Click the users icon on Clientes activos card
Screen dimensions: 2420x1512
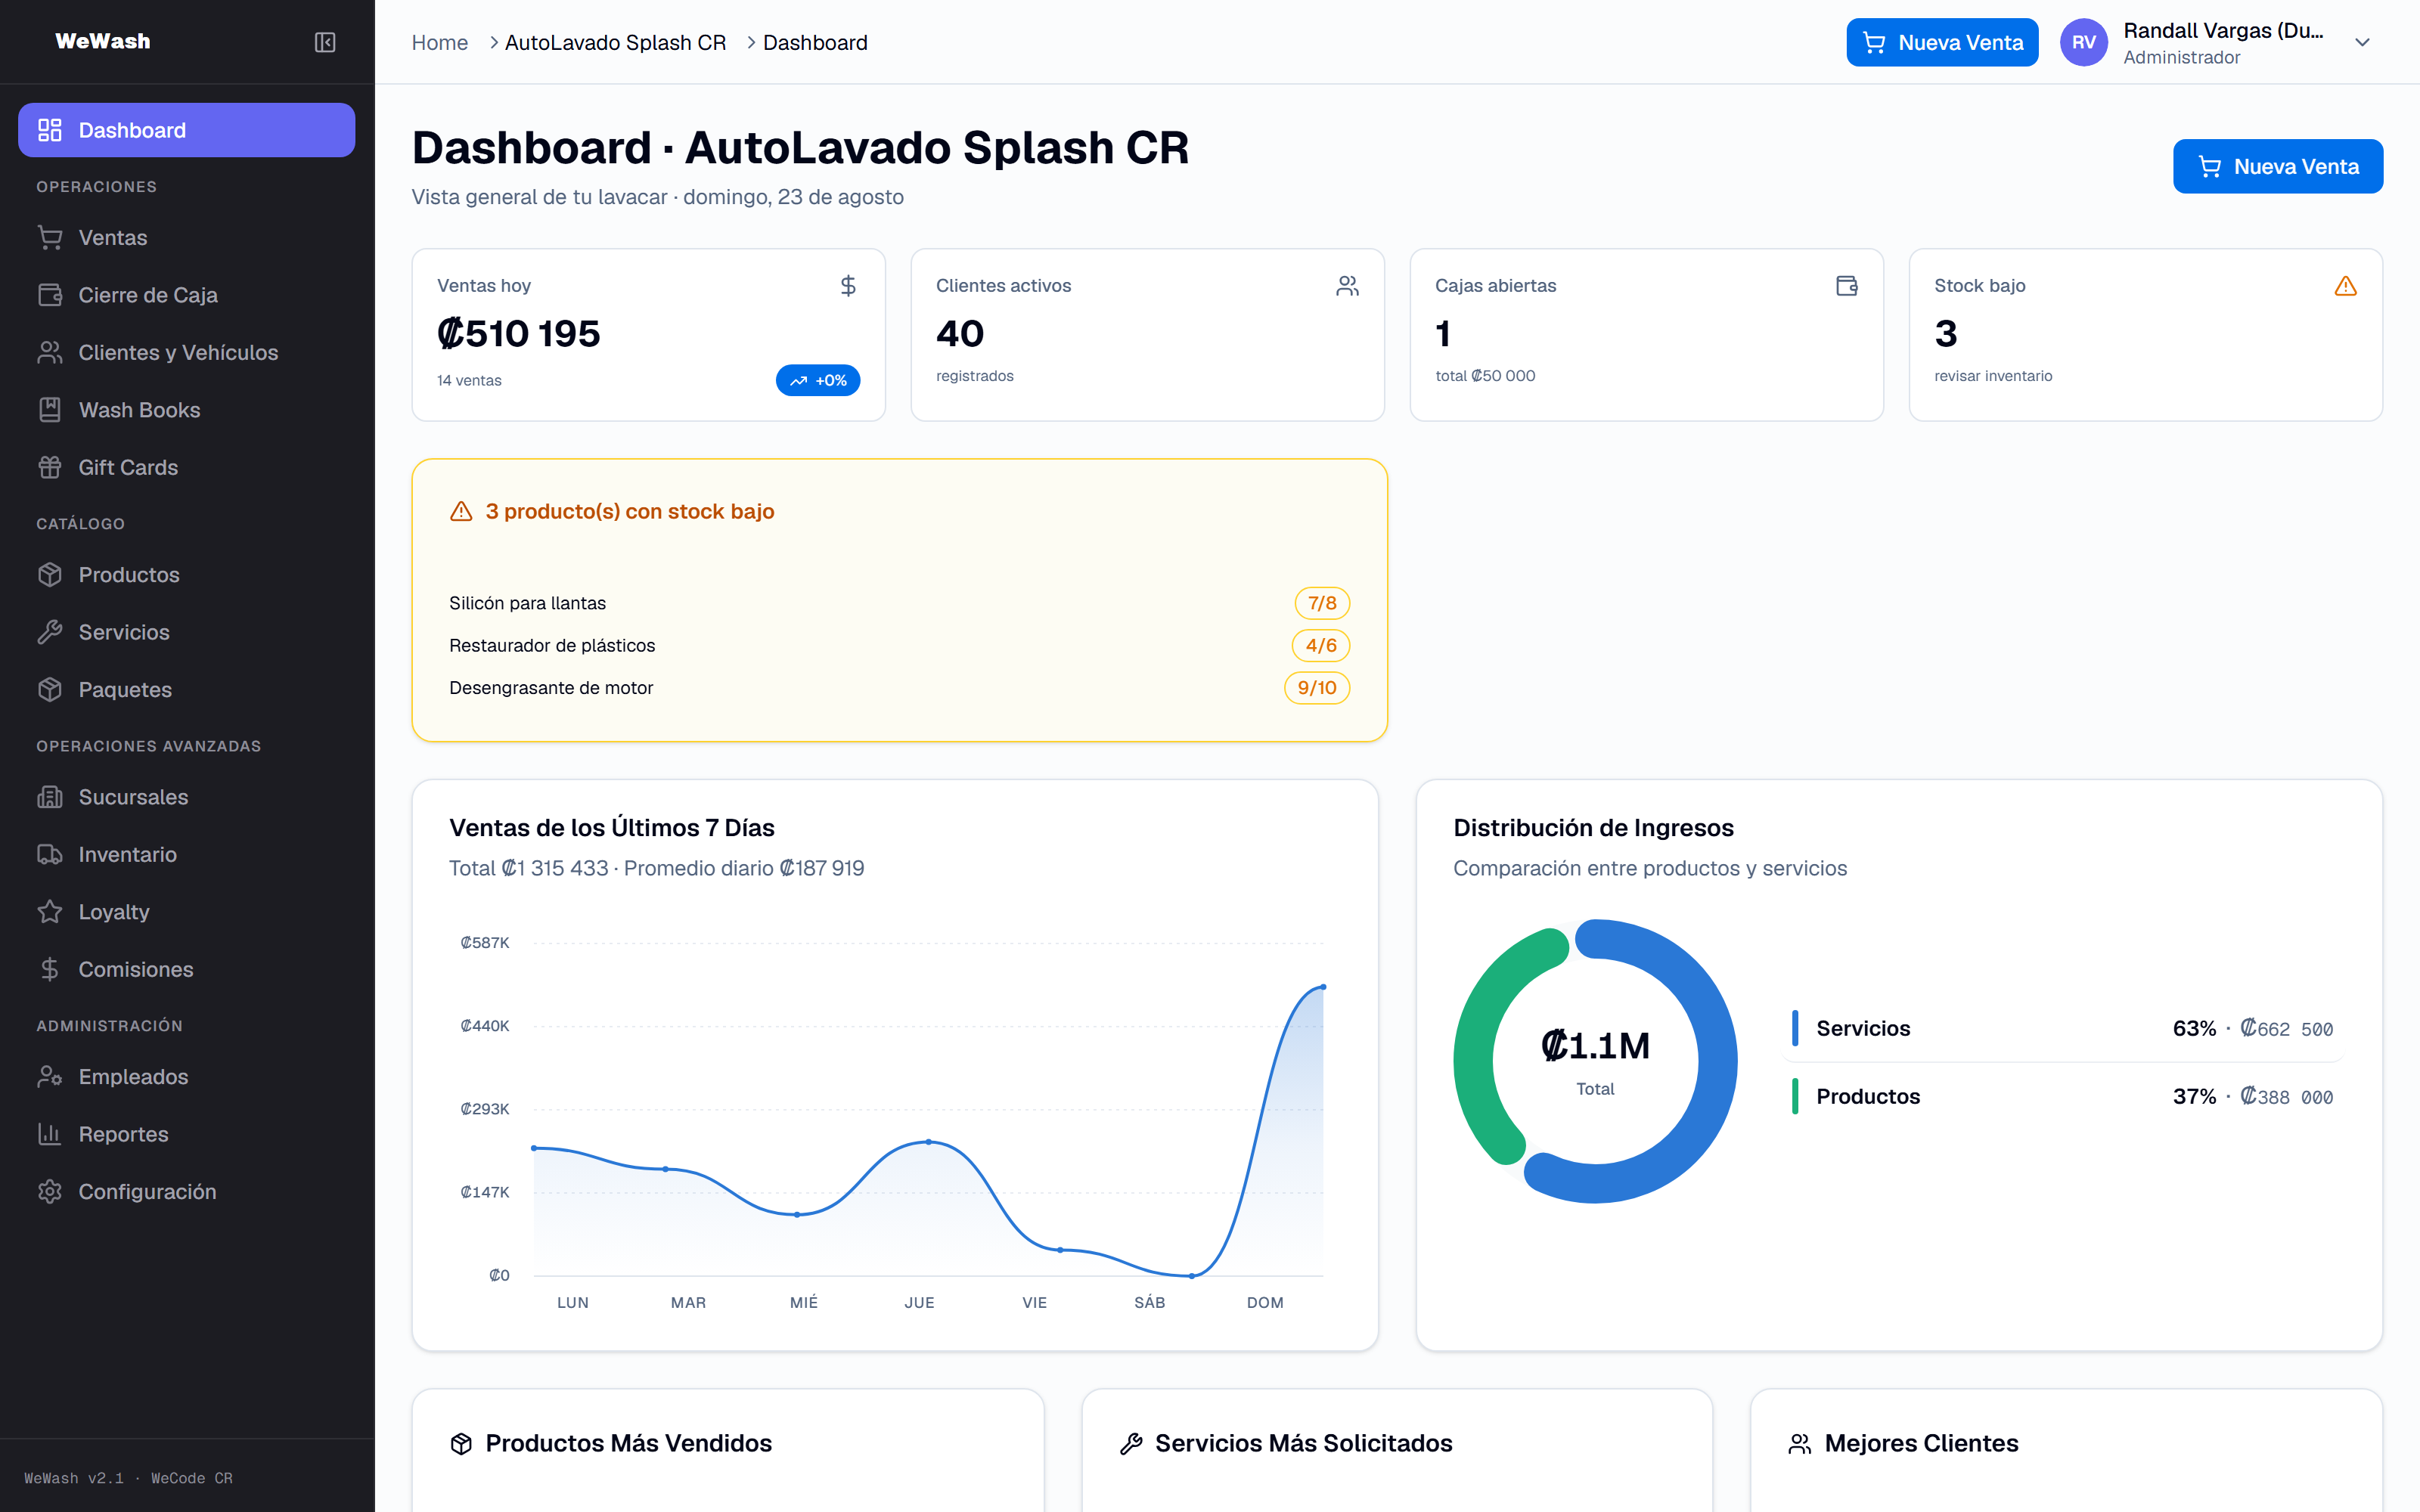click(x=1347, y=286)
